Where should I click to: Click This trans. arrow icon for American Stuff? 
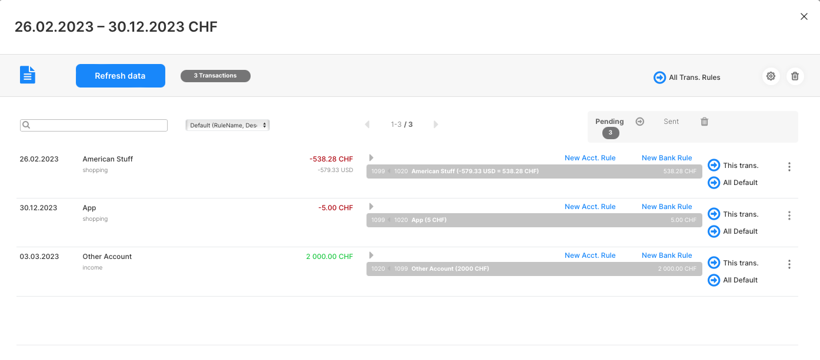[x=714, y=166]
